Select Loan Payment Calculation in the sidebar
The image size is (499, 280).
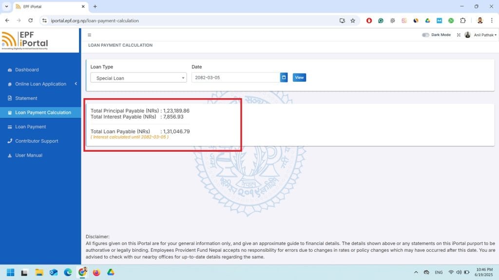point(40,112)
